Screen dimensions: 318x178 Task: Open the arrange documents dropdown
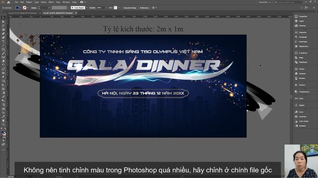click(x=83, y=2)
